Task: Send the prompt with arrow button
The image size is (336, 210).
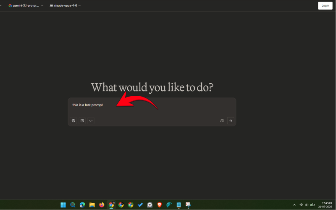Action: pyautogui.click(x=231, y=121)
